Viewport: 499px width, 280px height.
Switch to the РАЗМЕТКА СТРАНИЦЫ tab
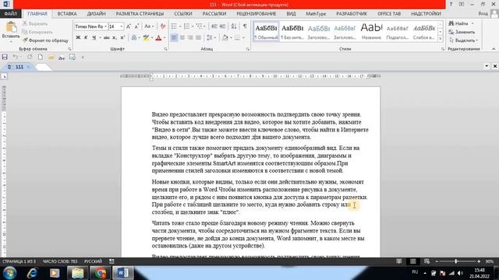coord(140,14)
